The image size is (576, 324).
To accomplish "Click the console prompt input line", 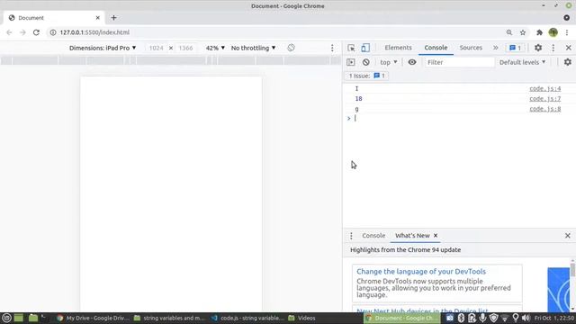I will [x=459, y=118].
